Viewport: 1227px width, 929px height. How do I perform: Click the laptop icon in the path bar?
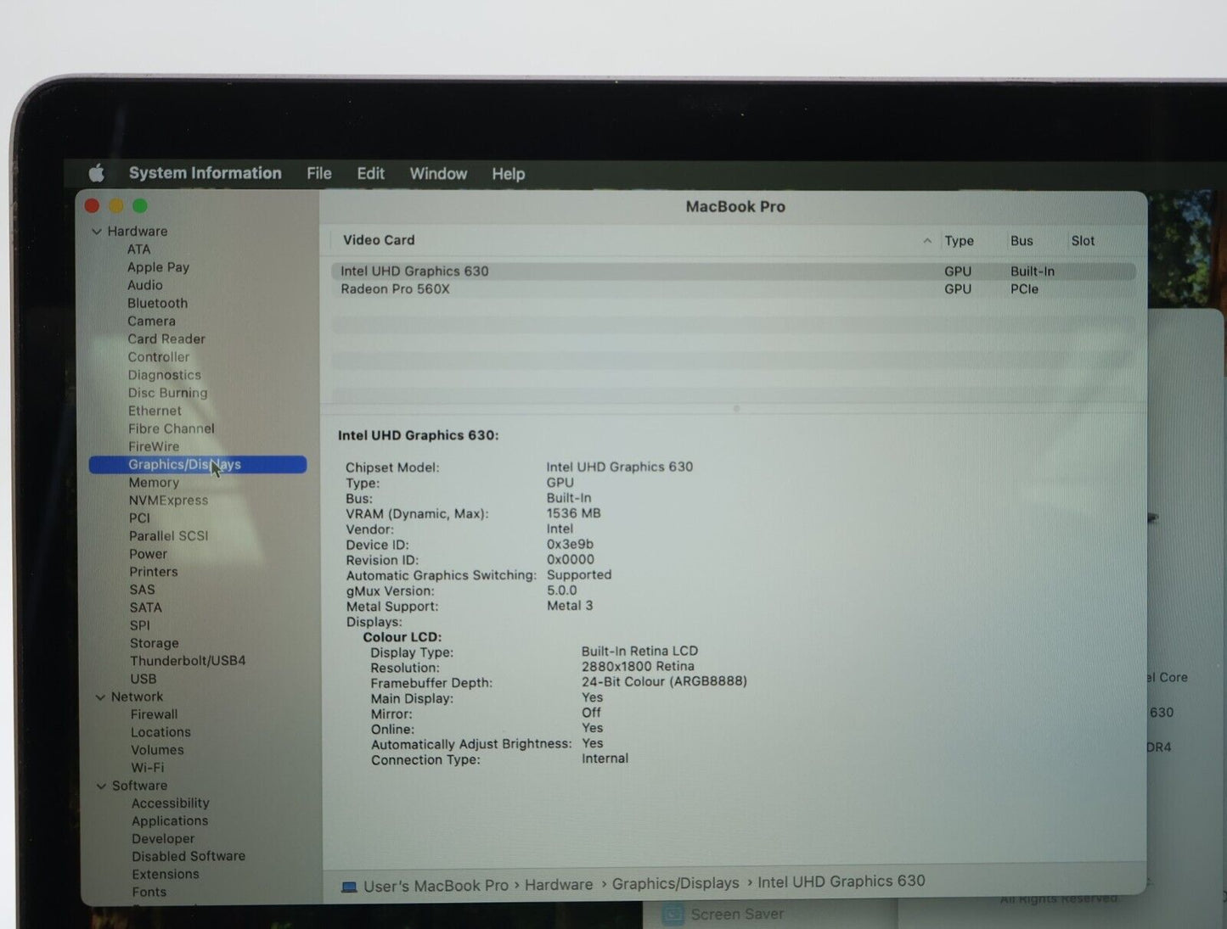point(349,887)
